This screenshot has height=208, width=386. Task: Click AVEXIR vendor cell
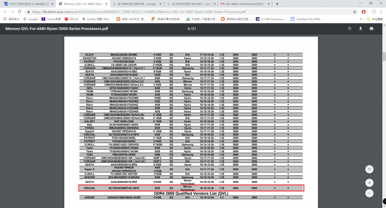pos(90,197)
